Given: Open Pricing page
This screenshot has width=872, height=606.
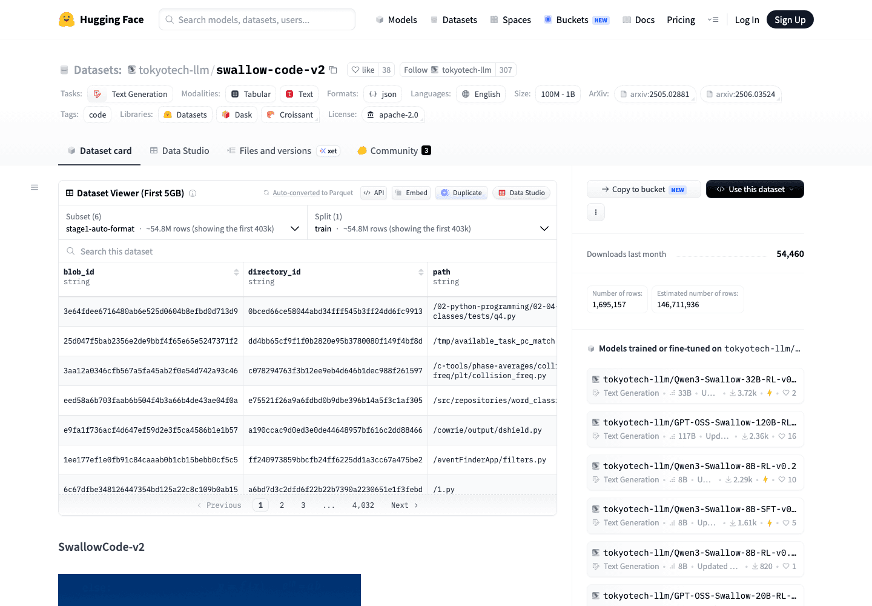Looking at the screenshot, I should pos(681,19).
